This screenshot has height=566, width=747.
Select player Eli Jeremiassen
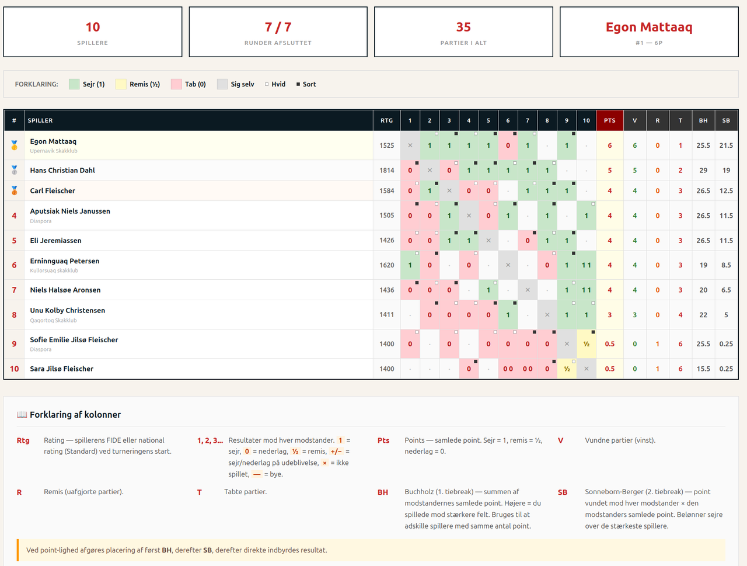[55, 241]
